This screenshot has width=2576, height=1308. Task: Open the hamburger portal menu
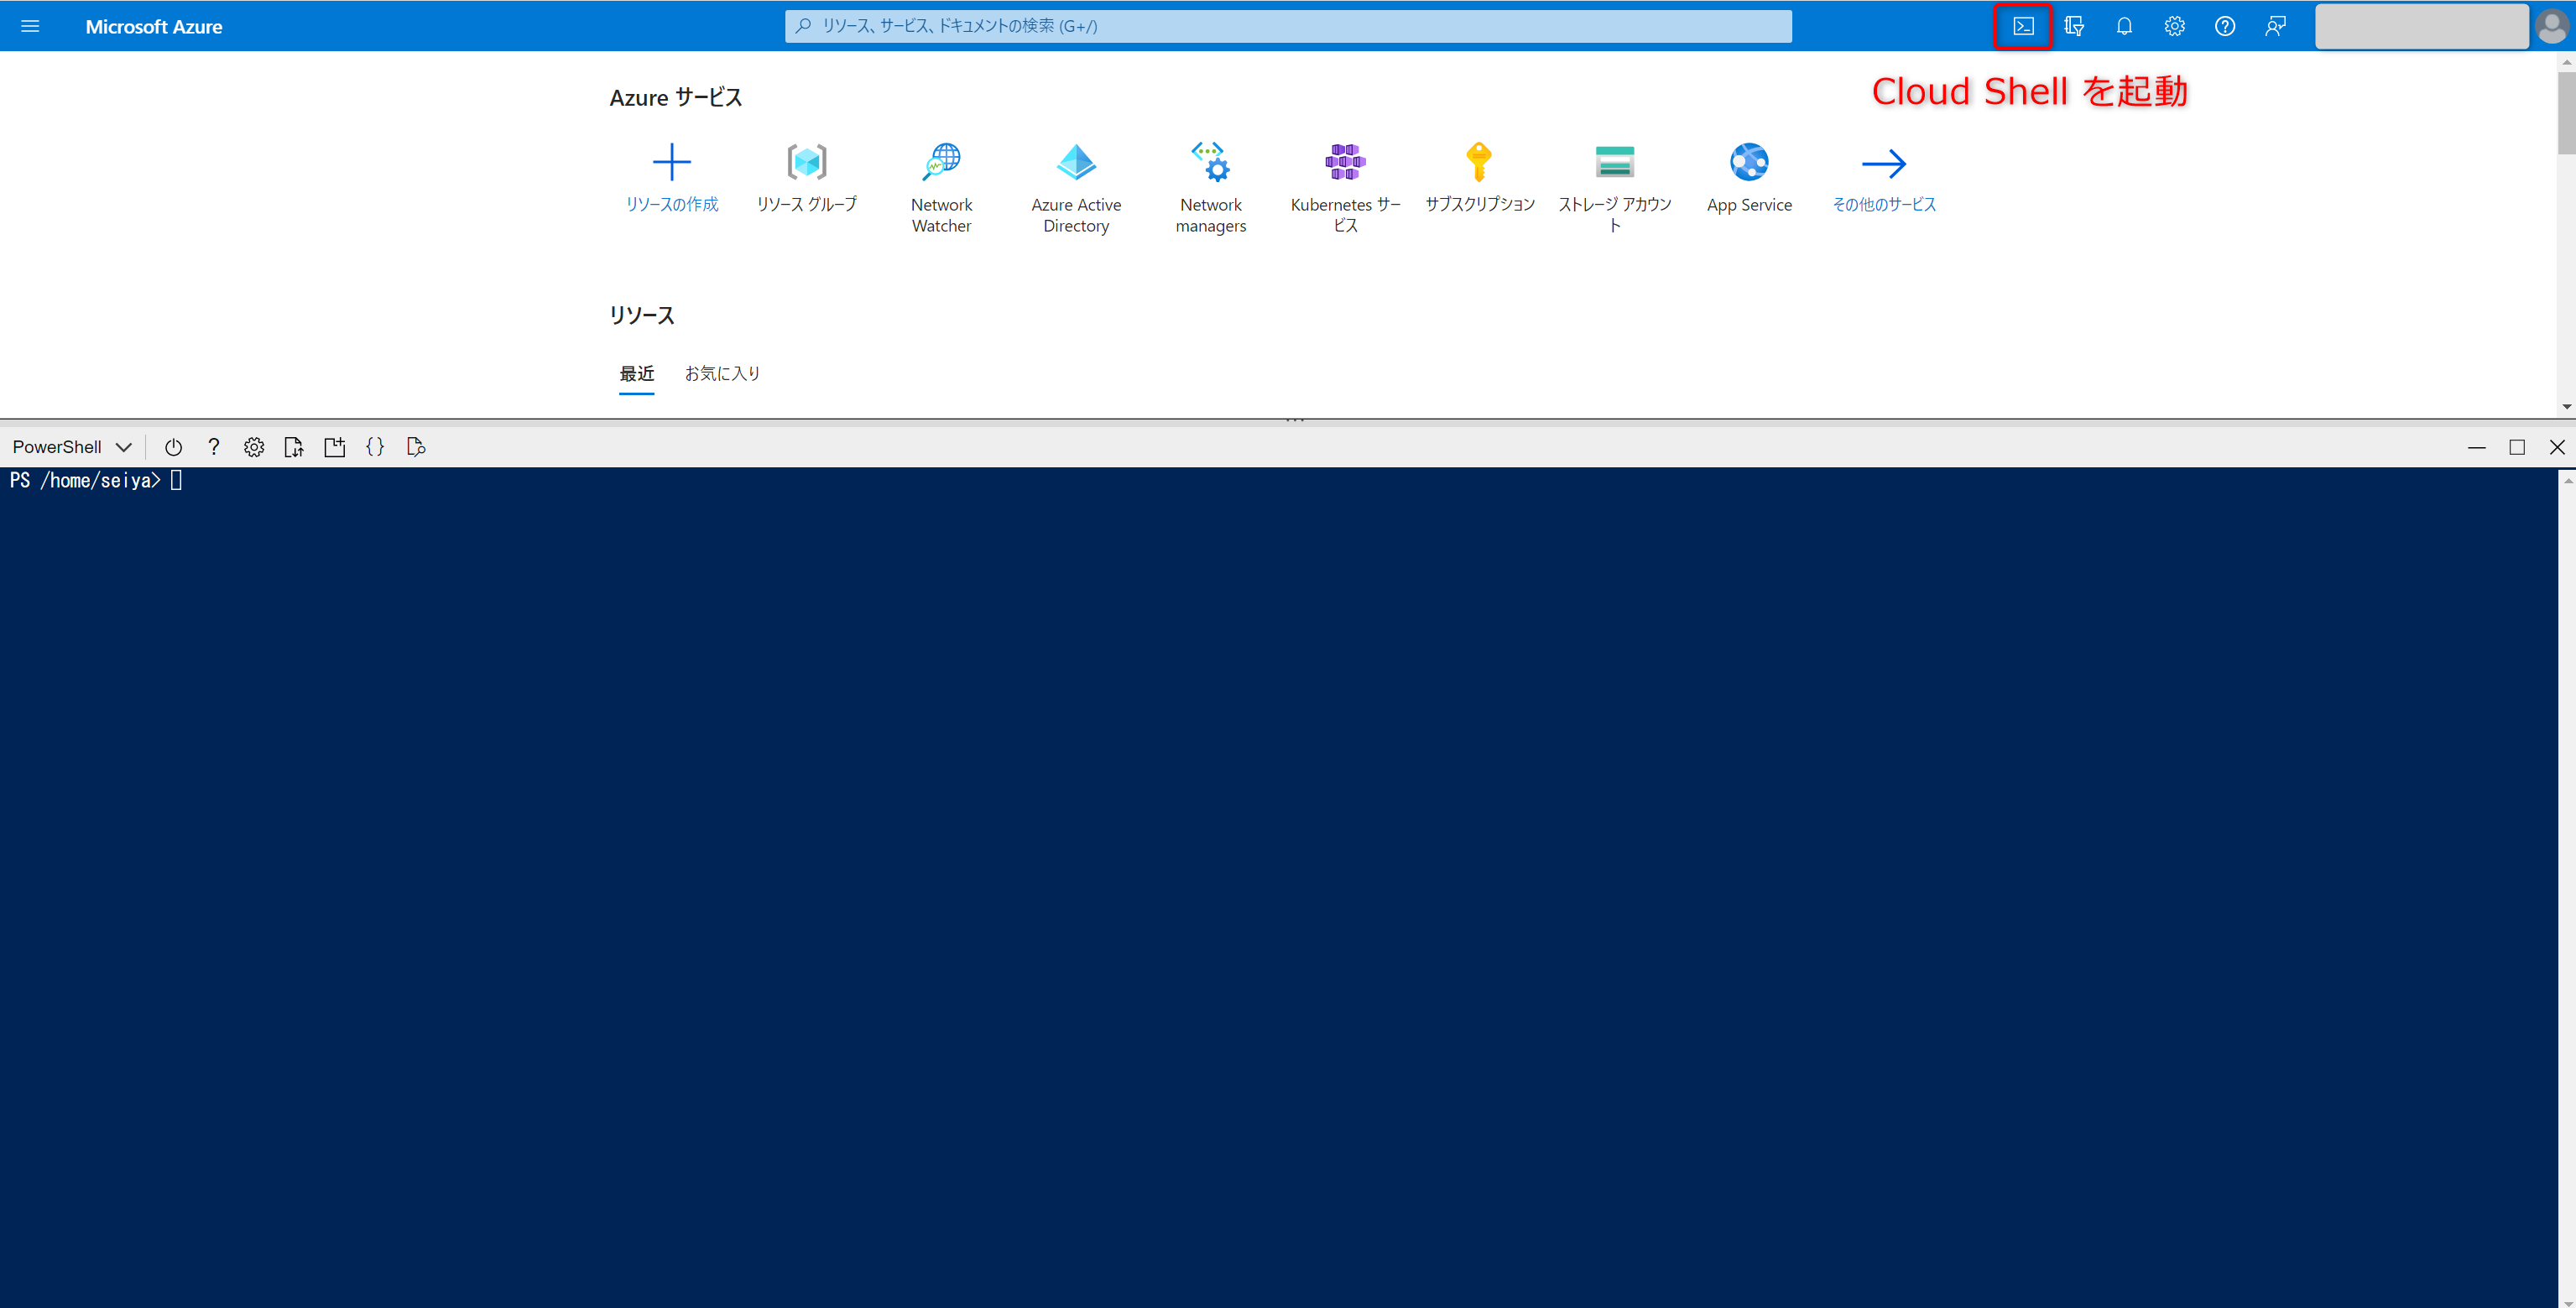coord(30,26)
